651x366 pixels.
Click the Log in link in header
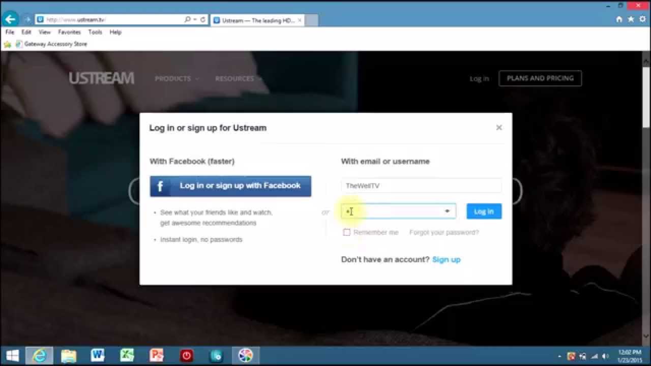[x=479, y=79]
